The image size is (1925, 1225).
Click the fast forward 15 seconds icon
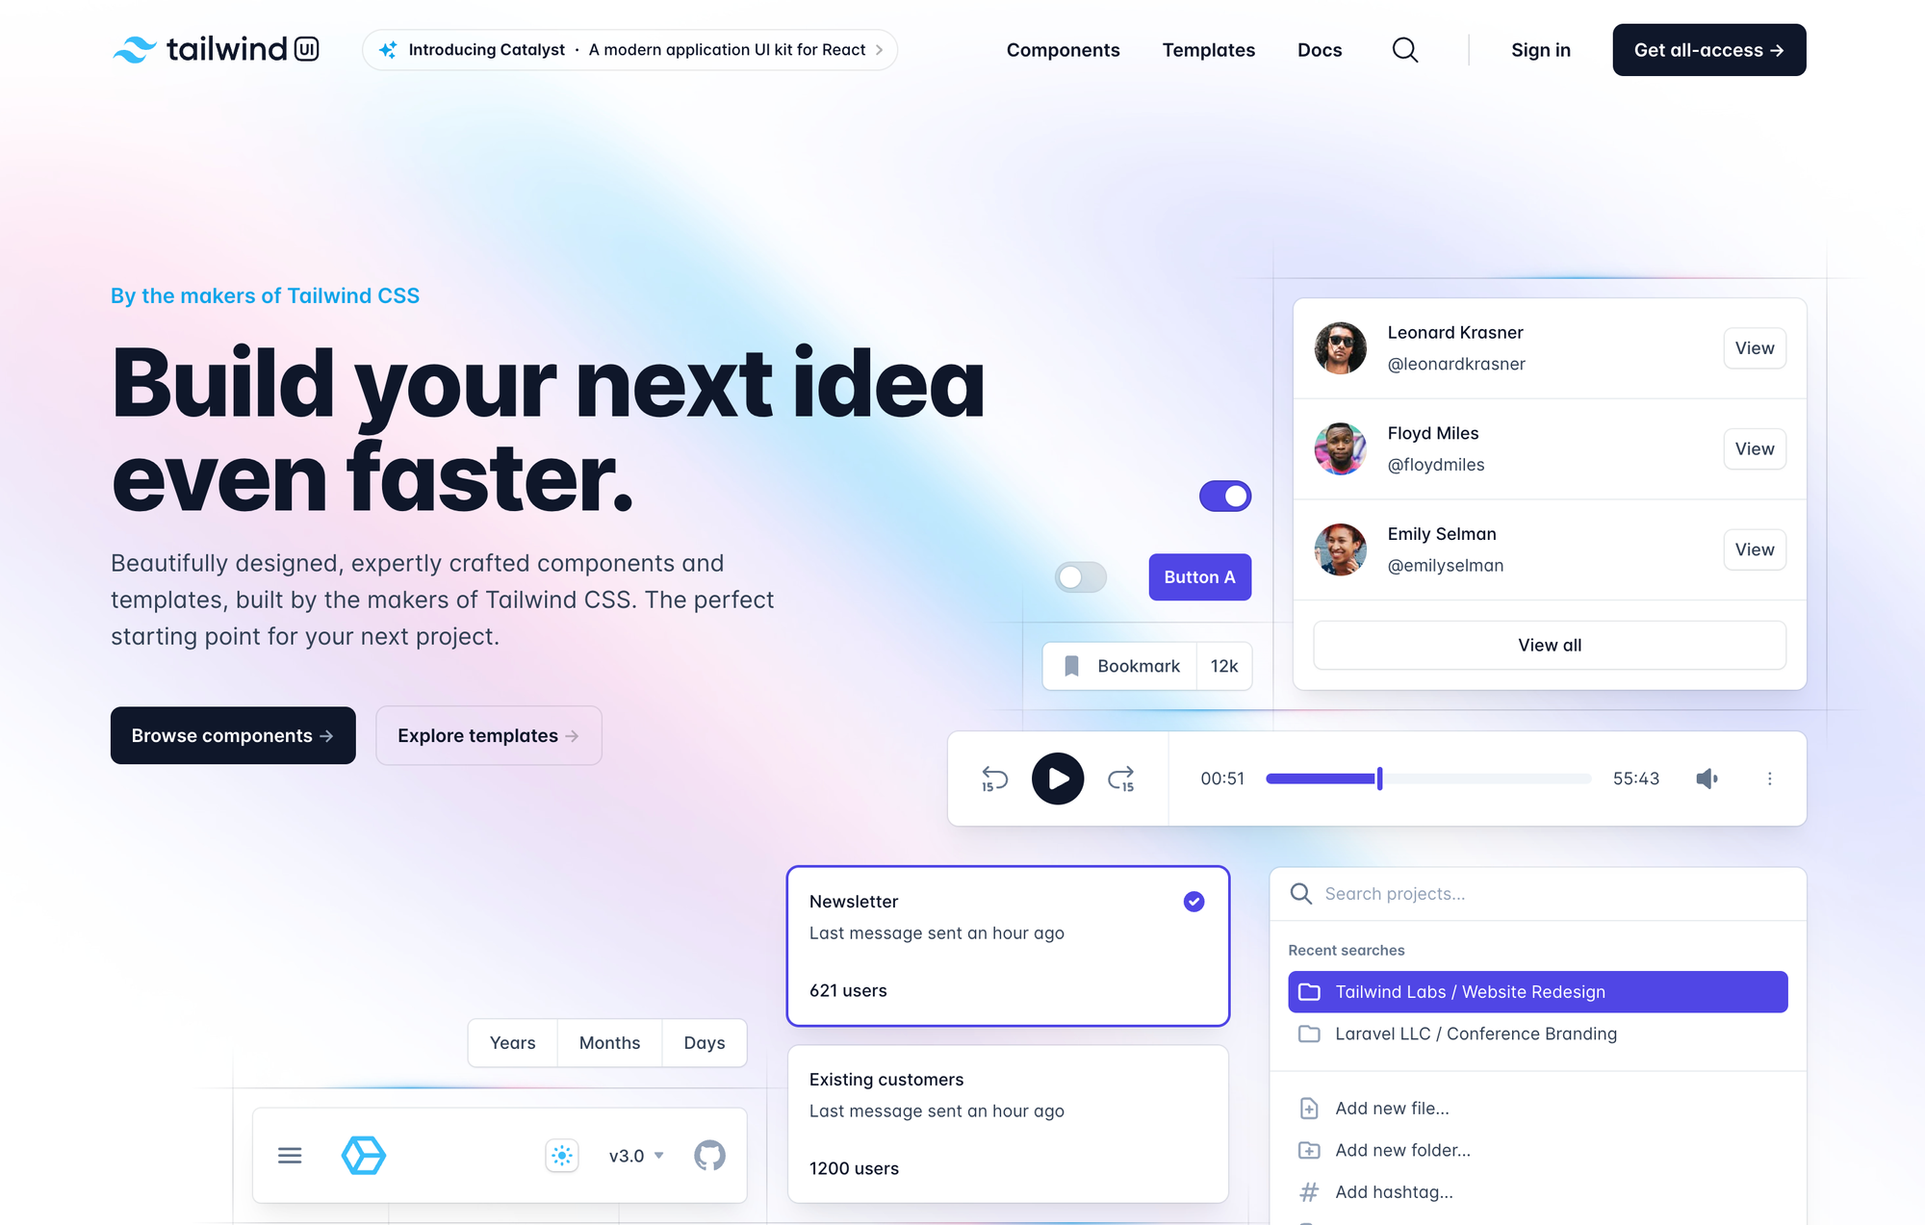pos(1121,778)
